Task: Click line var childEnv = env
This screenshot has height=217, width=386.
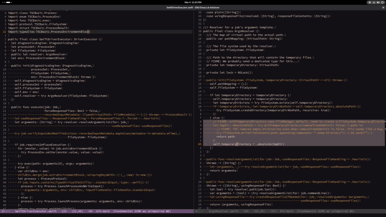Action: [x=33, y=171]
